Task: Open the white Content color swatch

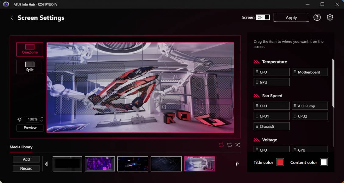Action: click(324, 162)
